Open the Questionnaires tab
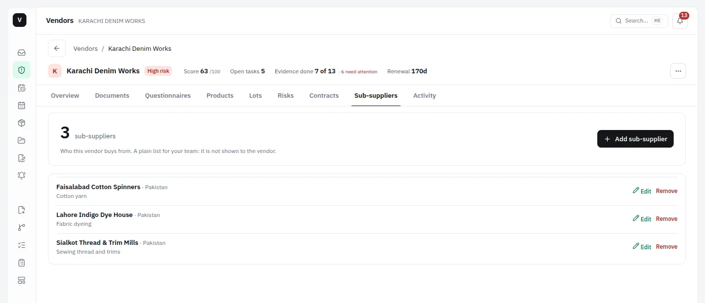Viewport: 705px width, 303px height. click(168, 95)
